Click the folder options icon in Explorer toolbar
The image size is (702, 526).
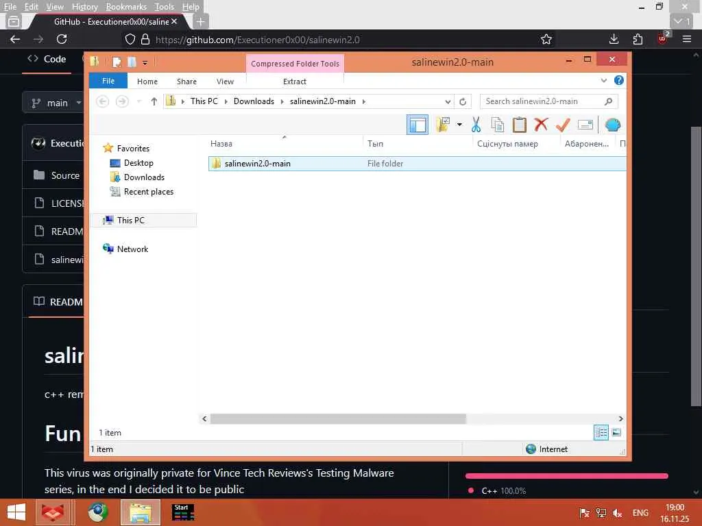point(443,125)
